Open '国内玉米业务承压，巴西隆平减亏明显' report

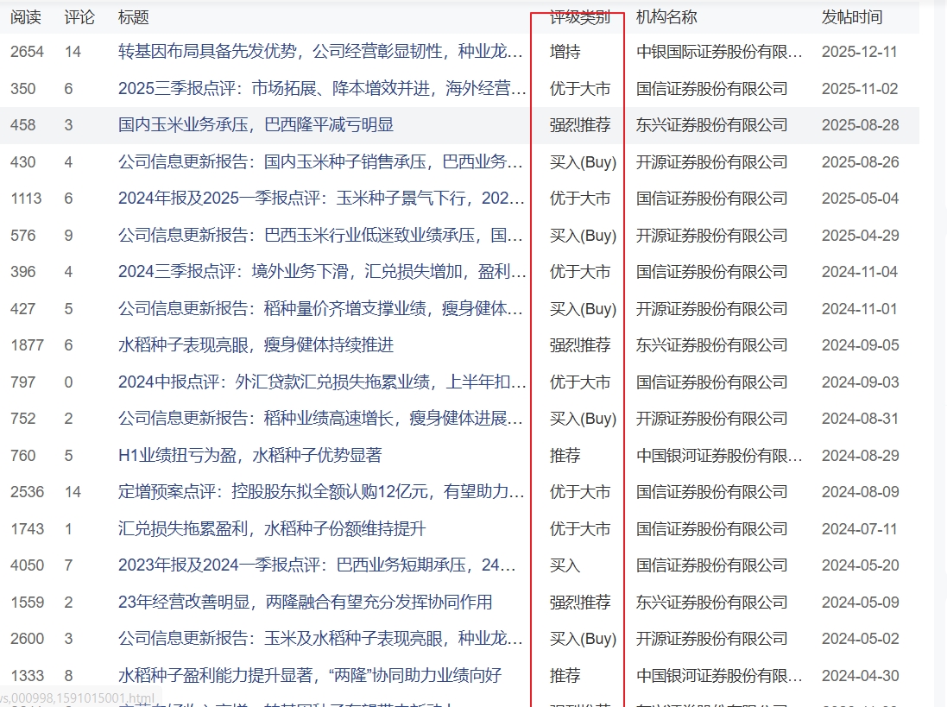pyautogui.click(x=256, y=125)
